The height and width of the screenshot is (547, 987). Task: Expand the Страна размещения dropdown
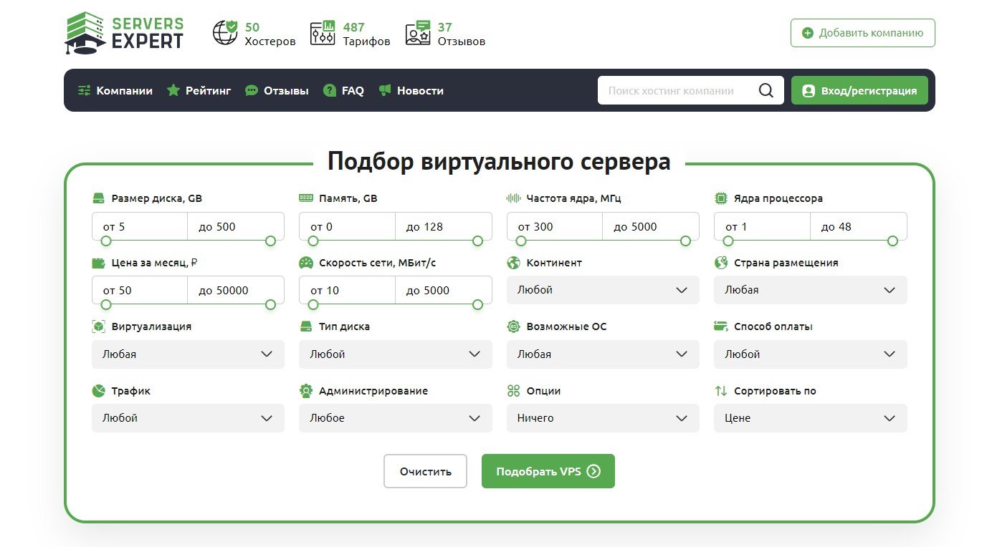(811, 290)
